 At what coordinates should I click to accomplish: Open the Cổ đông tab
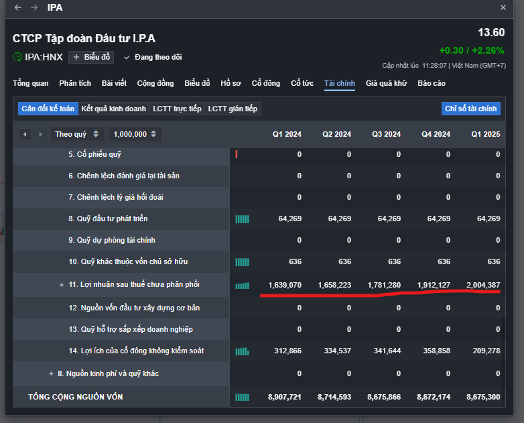[x=265, y=83]
